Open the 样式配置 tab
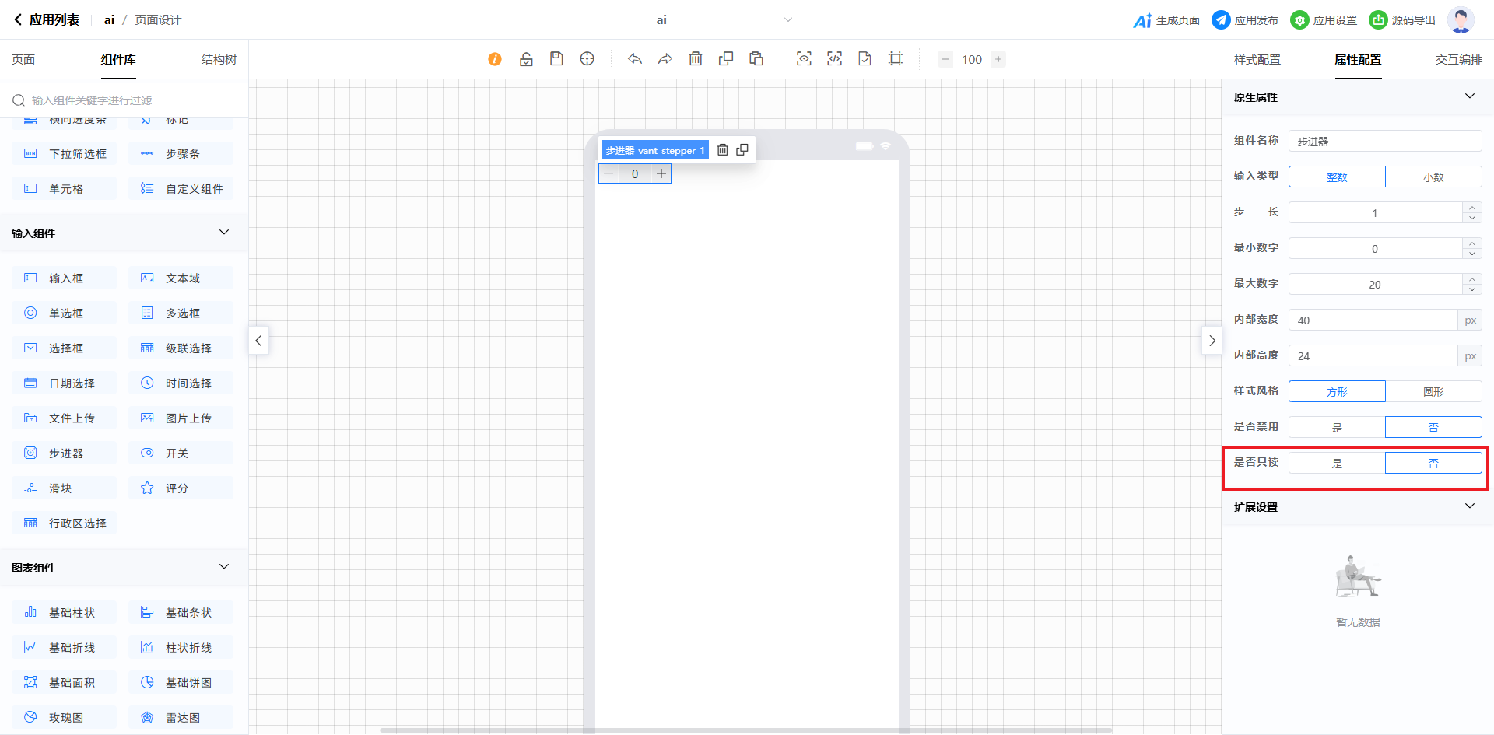The width and height of the screenshot is (1494, 735). tap(1257, 60)
